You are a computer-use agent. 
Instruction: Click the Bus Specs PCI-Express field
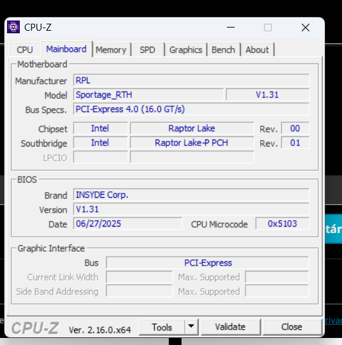click(191, 109)
